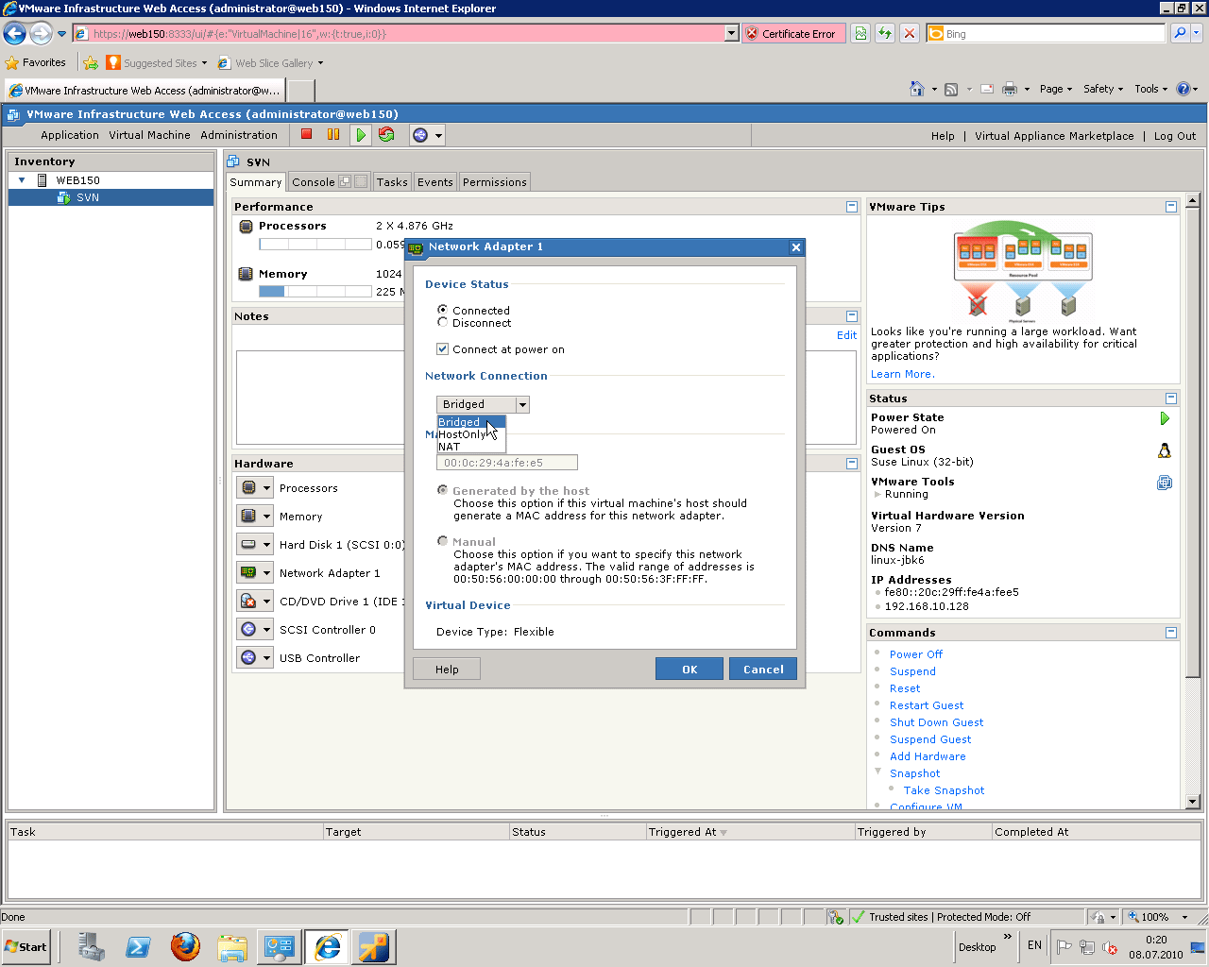Click the Processors usage bar
This screenshot has width=1209, height=967.
pos(315,245)
